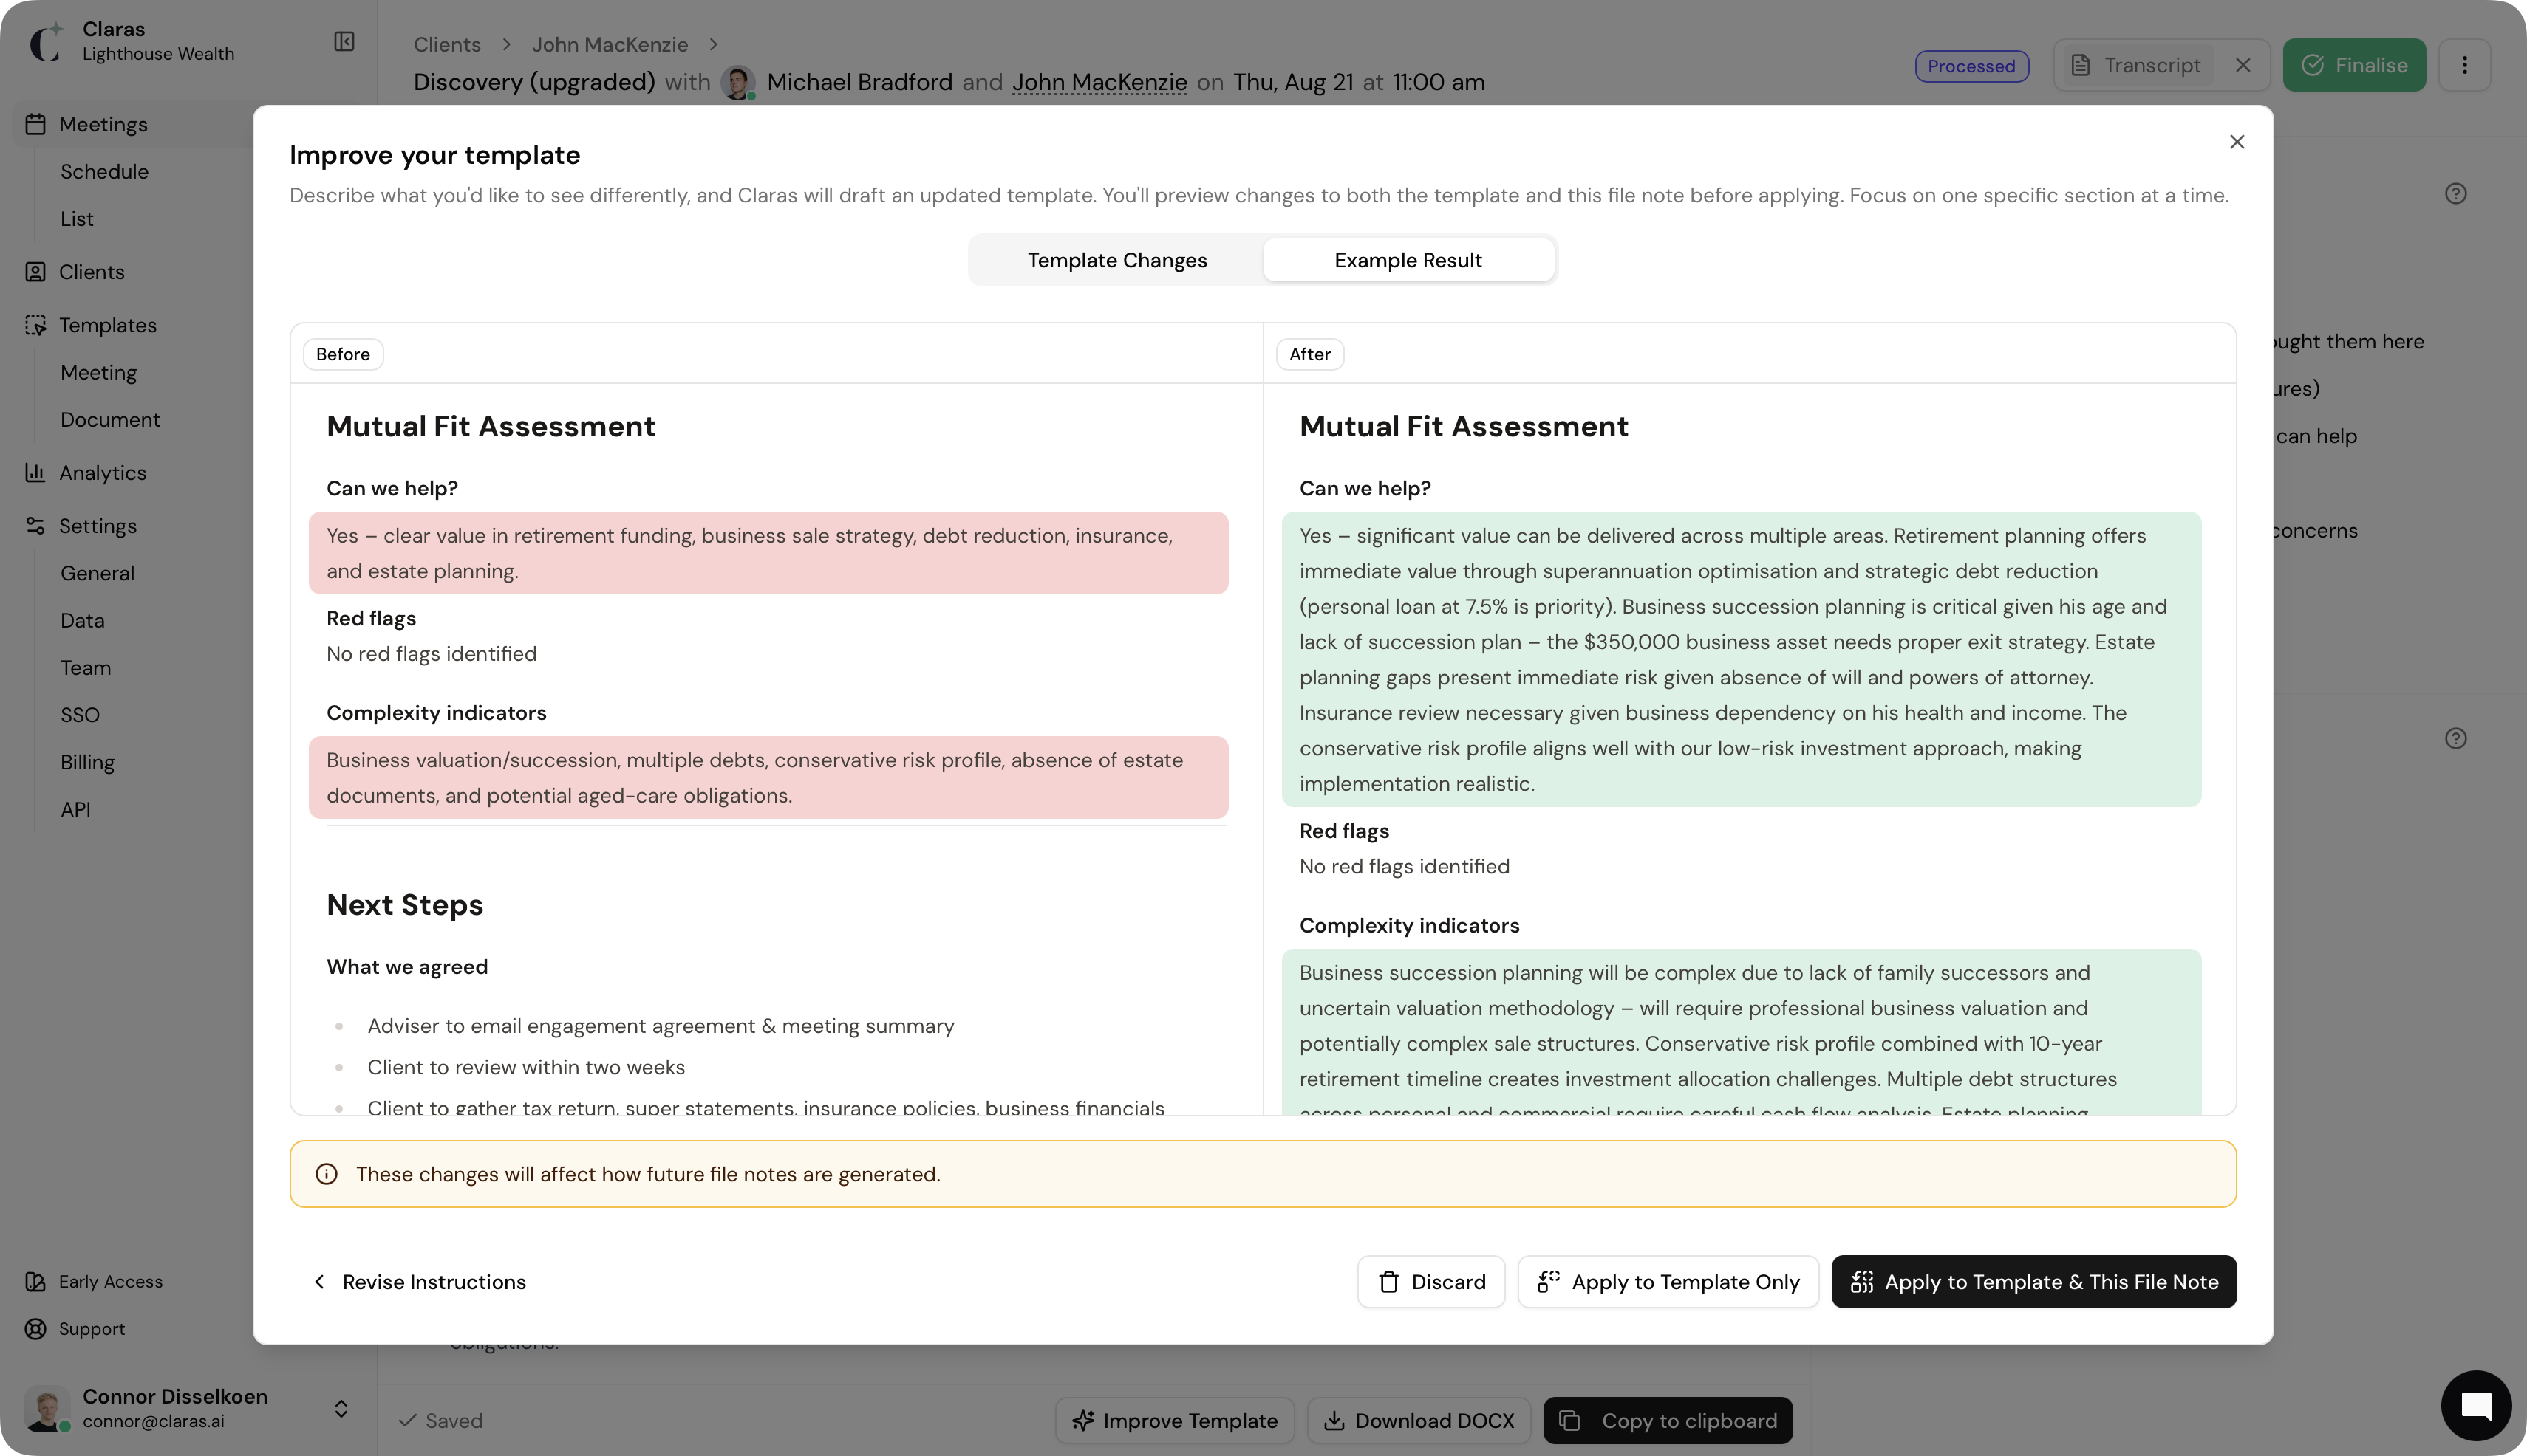Click the Before label chip
Image resolution: width=2527 pixels, height=1456 pixels.
[x=342, y=354]
